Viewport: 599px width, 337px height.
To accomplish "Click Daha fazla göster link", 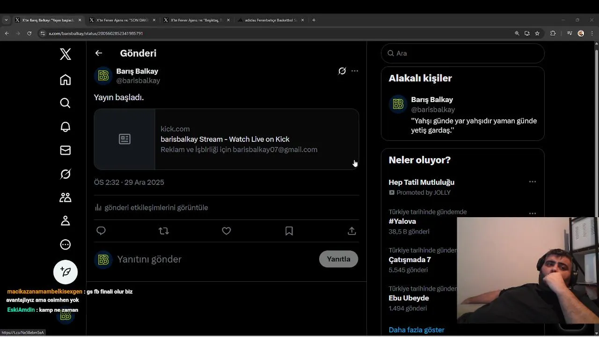I will (416, 330).
